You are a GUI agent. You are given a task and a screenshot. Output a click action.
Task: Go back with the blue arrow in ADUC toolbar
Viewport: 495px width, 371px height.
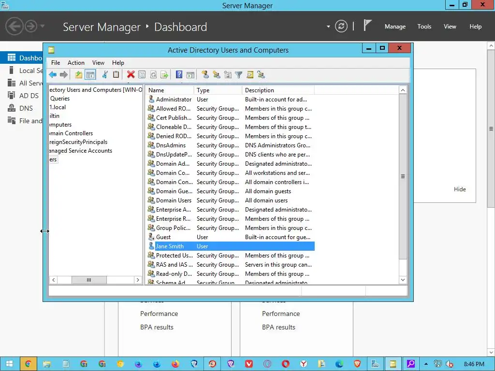53,75
